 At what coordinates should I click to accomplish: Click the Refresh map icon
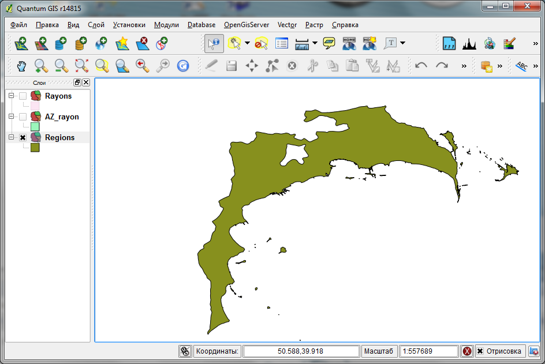[183, 66]
